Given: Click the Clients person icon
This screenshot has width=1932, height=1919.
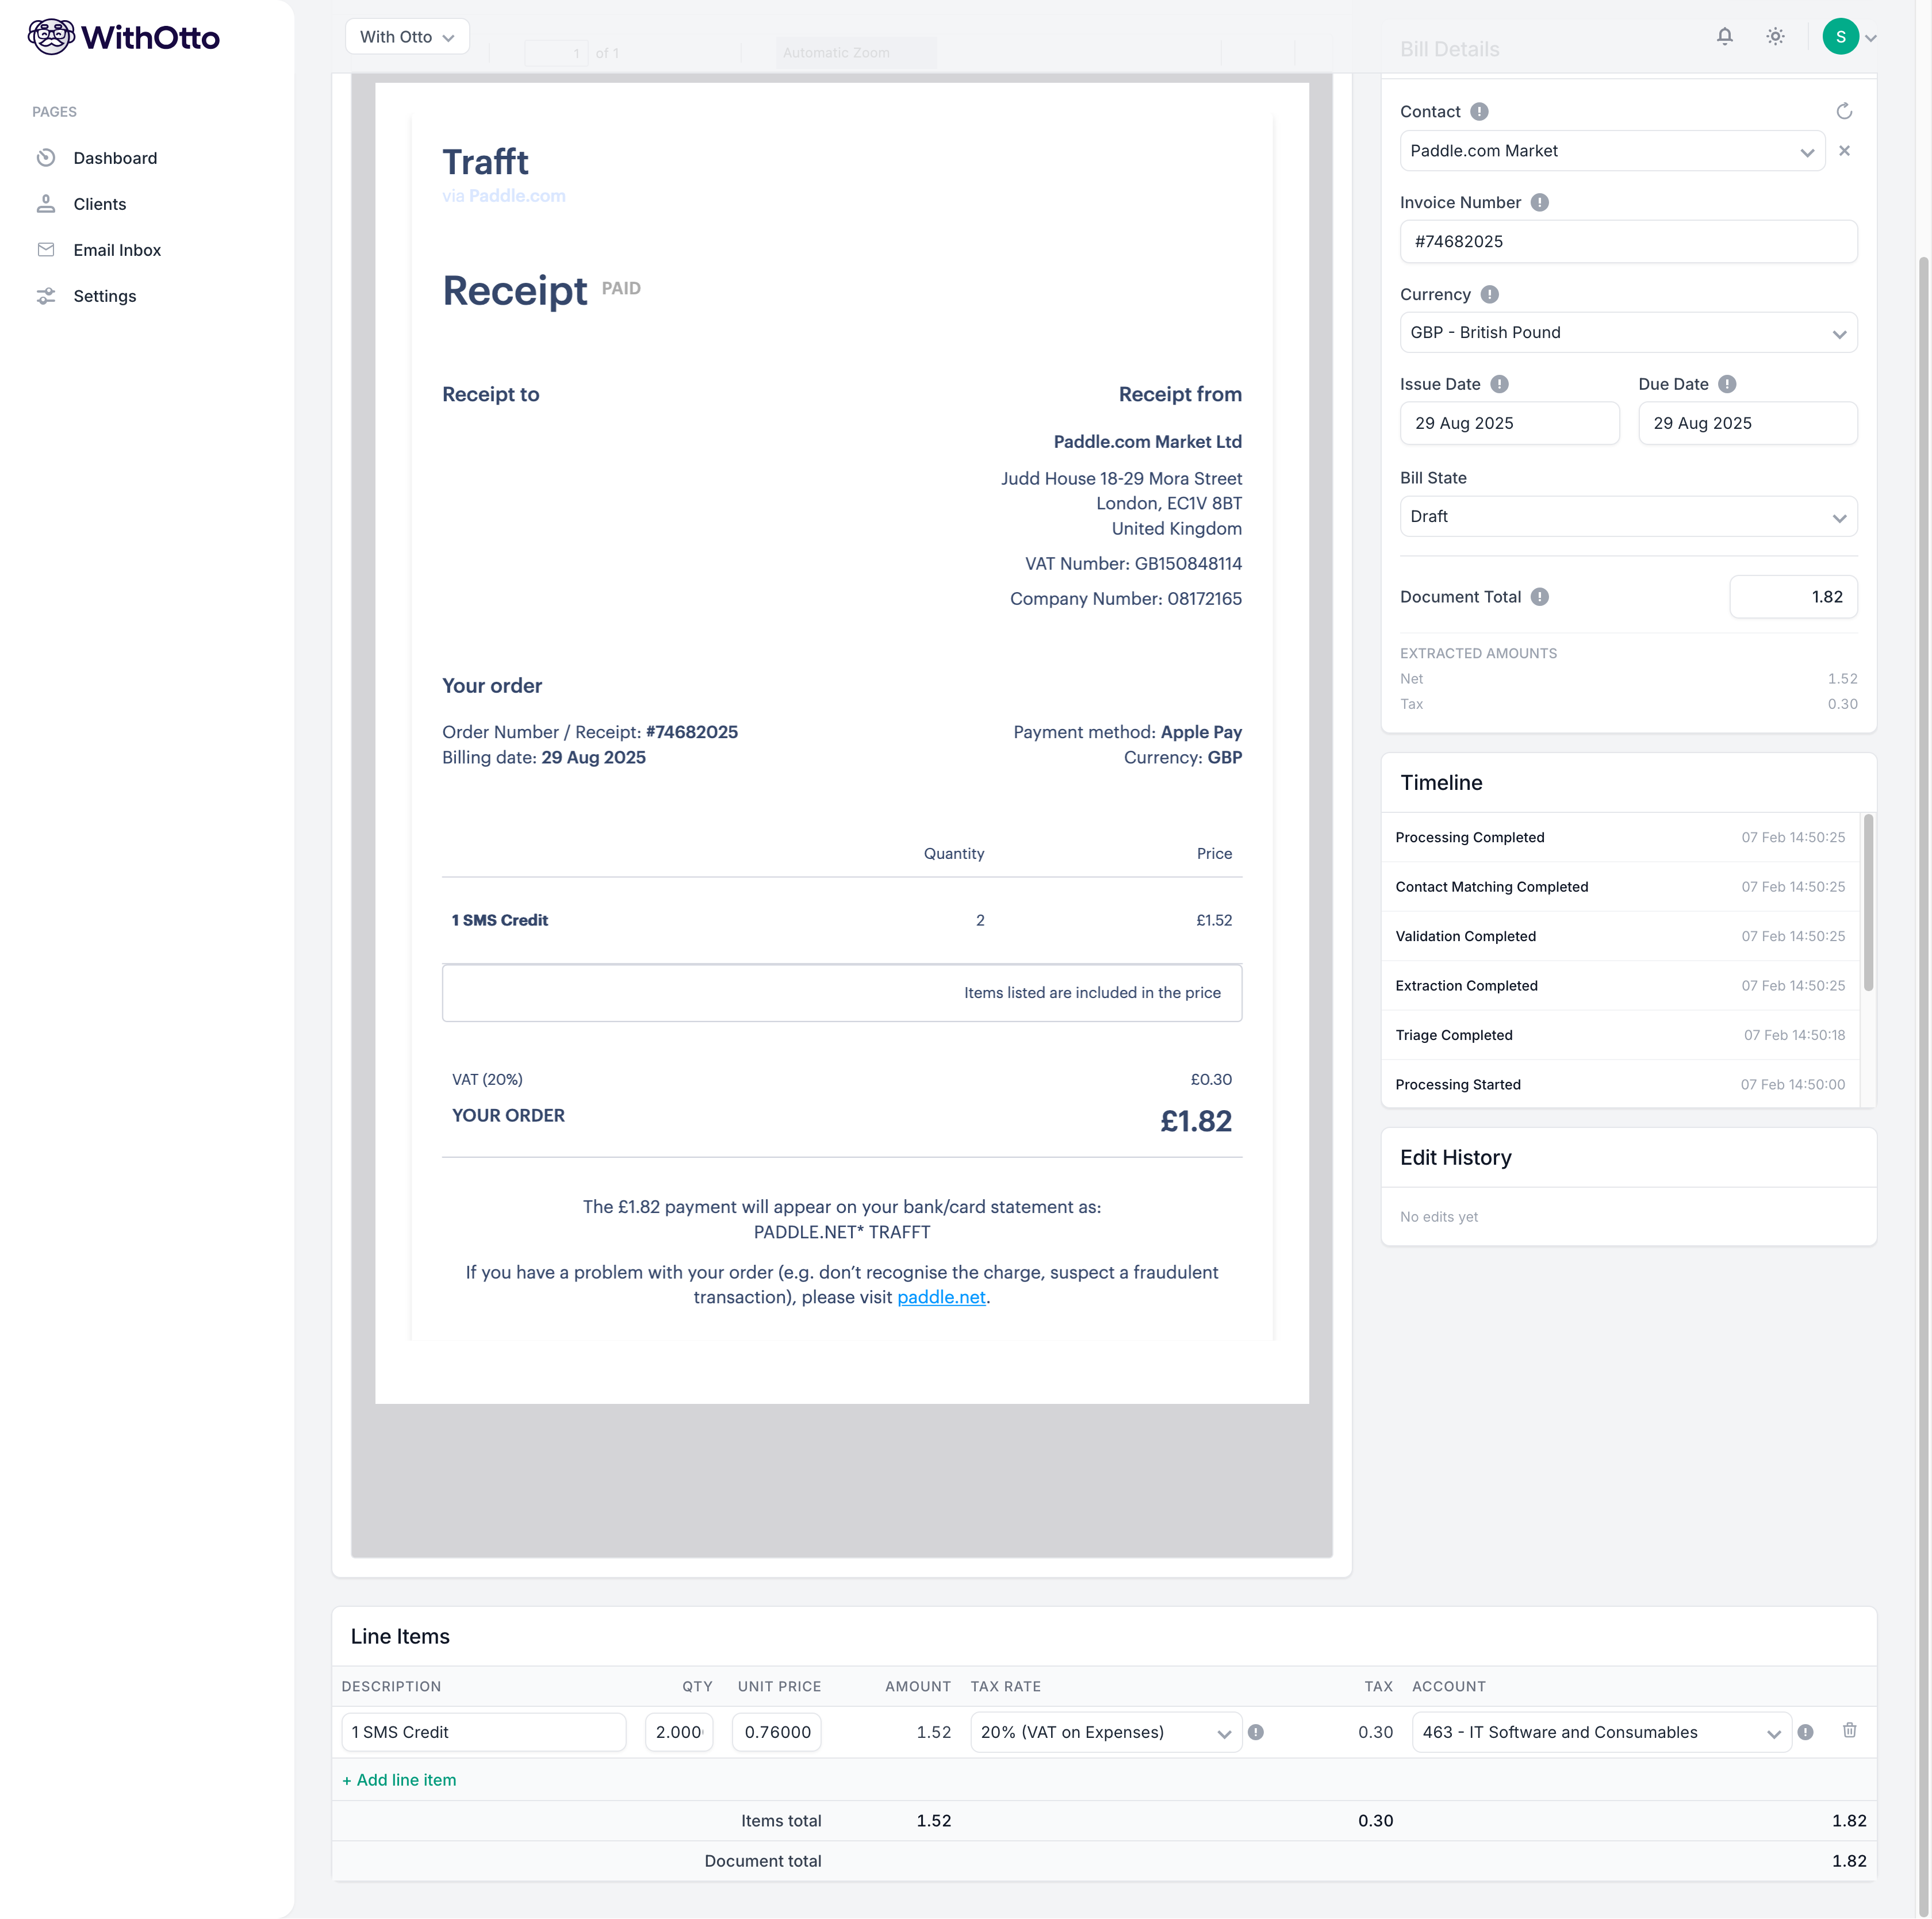Looking at the screenshot, I should click(46, 204).
